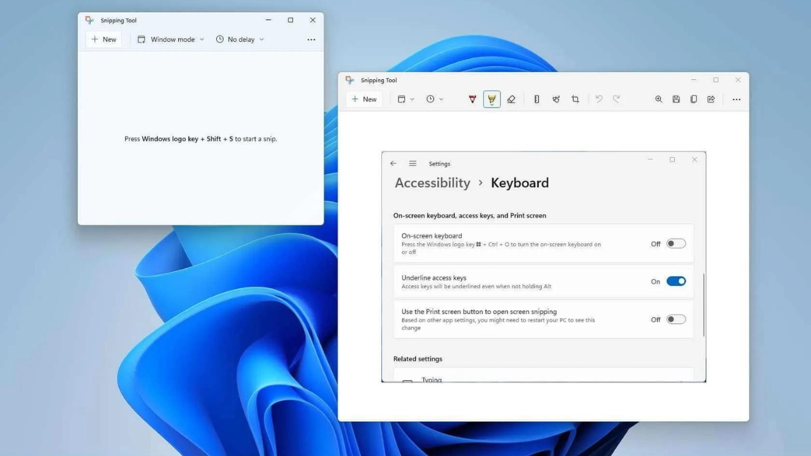811x456 pixels.
Task: Select the Image crop tool
Action: tap(575, 99)
